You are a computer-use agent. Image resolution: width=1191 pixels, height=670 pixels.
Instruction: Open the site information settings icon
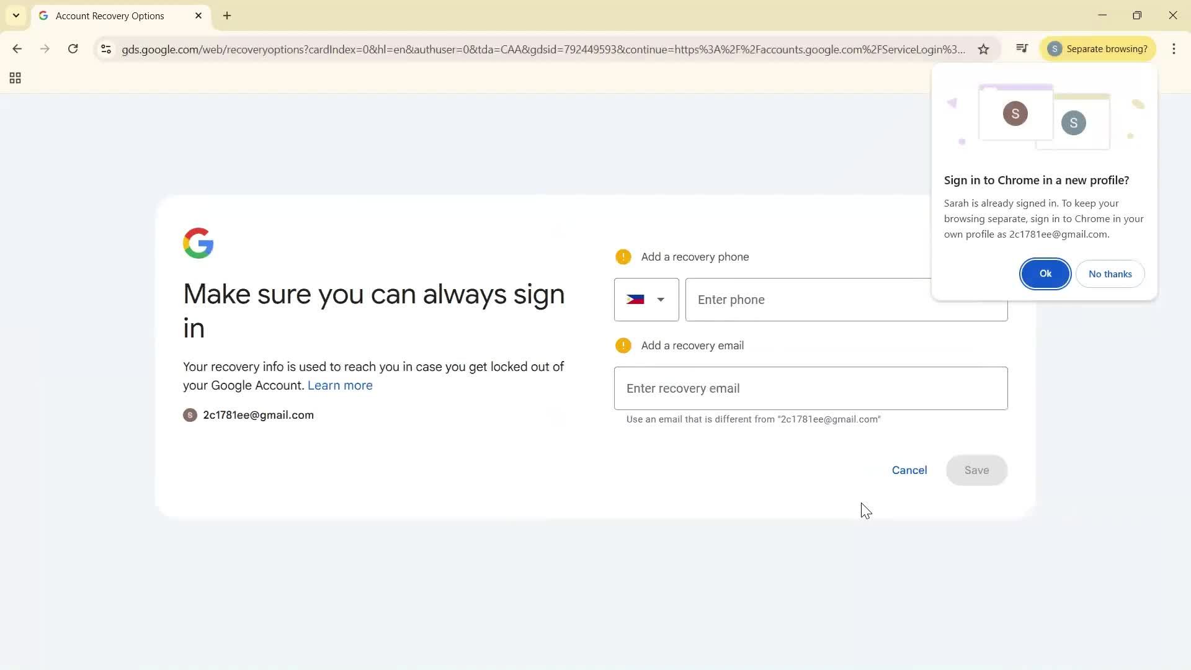coord(105,50)
